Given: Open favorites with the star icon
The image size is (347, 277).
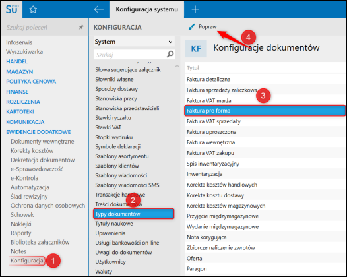Looking at the screenshot, I should (x=33, y=9).
